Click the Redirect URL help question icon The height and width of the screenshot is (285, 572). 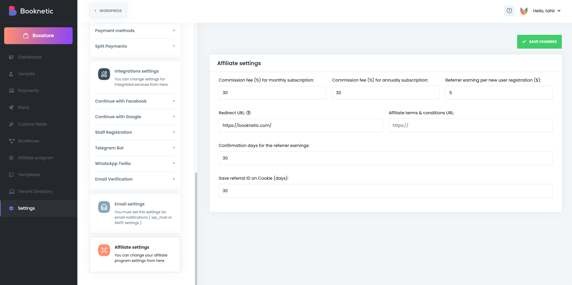click(248, 113)
